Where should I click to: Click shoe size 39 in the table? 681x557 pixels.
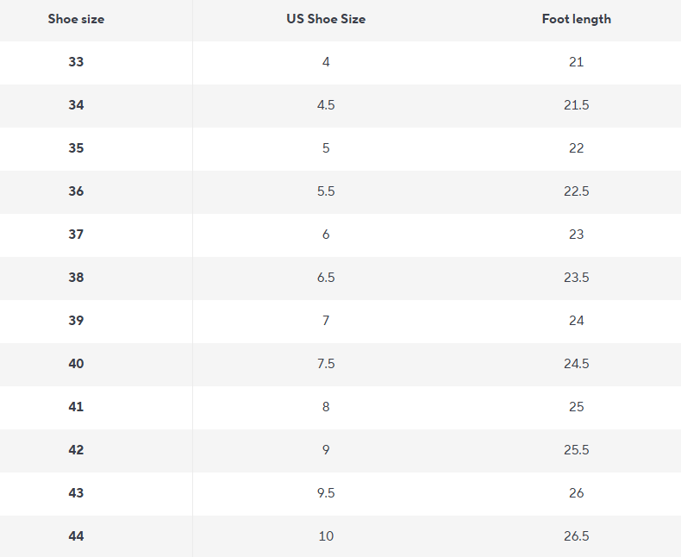(x=76, y=321)
